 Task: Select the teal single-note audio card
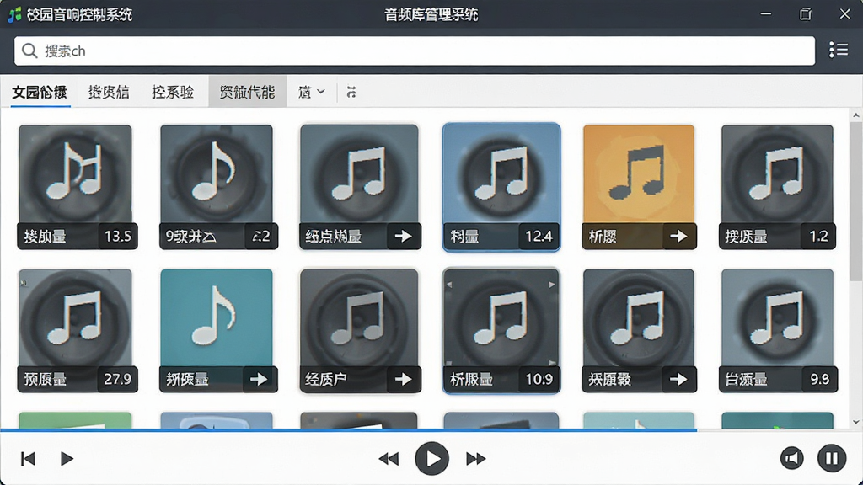pos(217,330)
